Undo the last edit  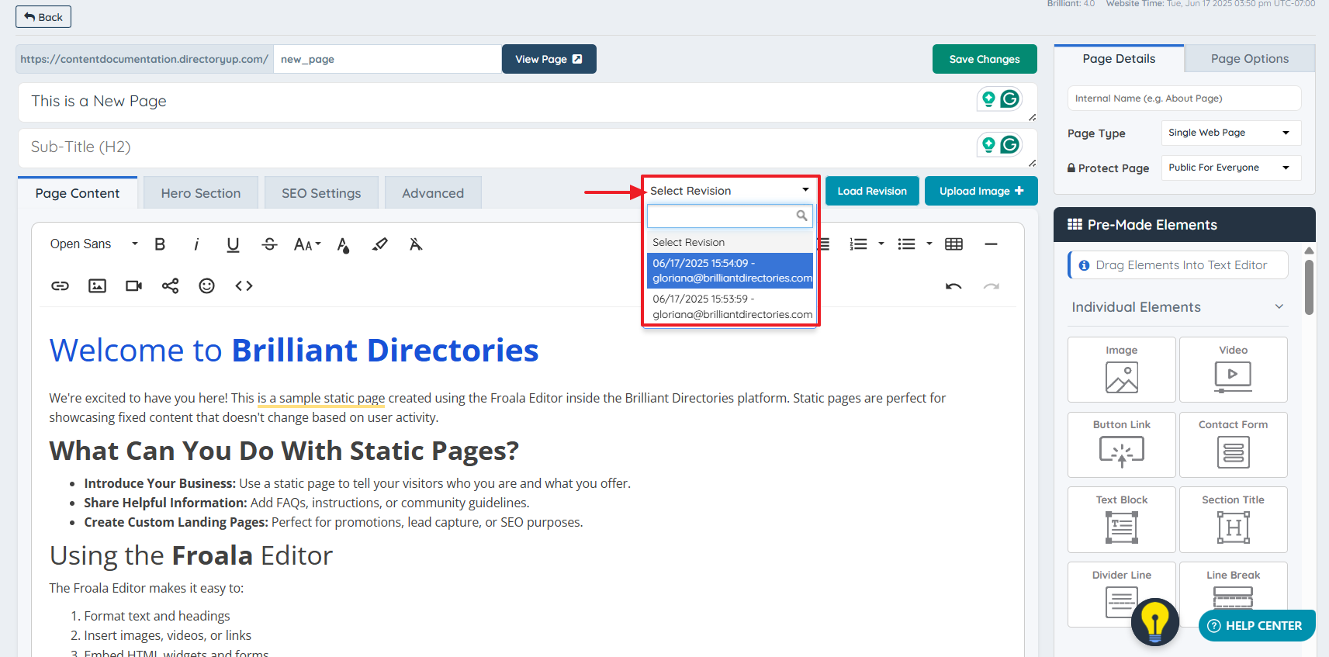click(953, 286)
